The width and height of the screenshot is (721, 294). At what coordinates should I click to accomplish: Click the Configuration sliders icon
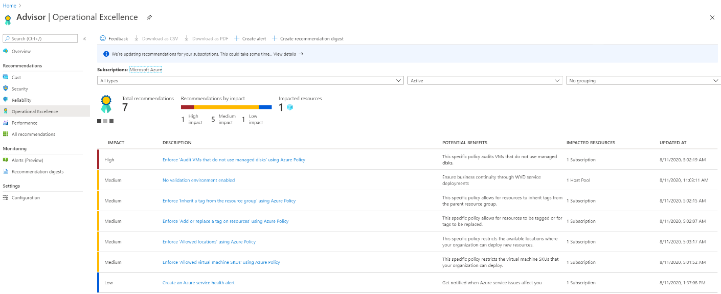[x=6, y=197]
